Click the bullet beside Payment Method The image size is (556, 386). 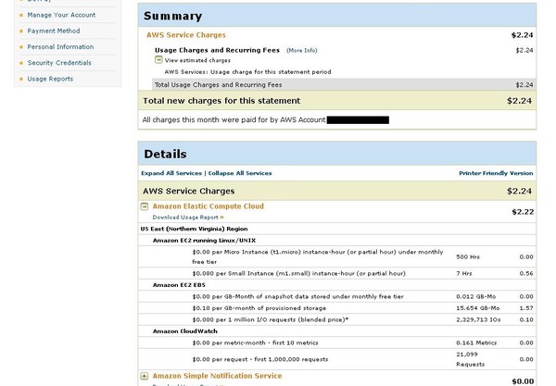click(x=19, y=31)
